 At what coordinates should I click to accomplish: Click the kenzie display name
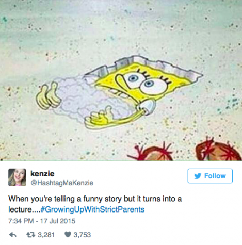42,174
